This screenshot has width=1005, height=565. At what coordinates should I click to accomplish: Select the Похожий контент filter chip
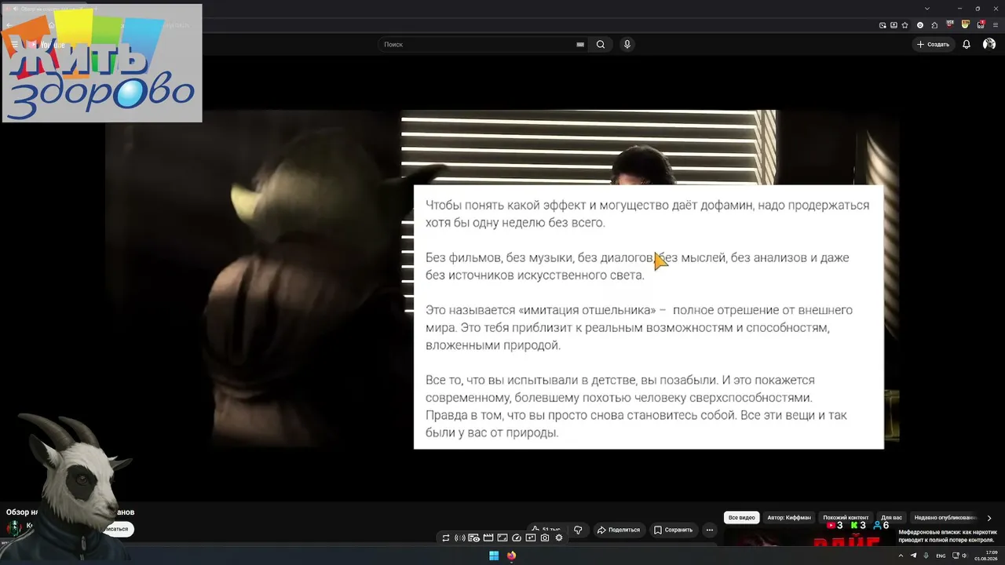[x=846, y=518]
